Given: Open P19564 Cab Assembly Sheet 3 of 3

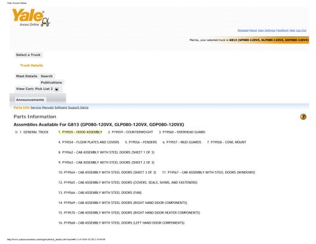Looking at the screenshot, I should [x=107, y=172].
